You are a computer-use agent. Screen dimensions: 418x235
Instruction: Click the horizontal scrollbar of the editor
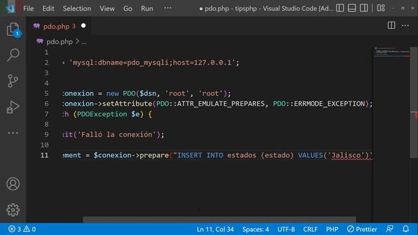[219, 219]
